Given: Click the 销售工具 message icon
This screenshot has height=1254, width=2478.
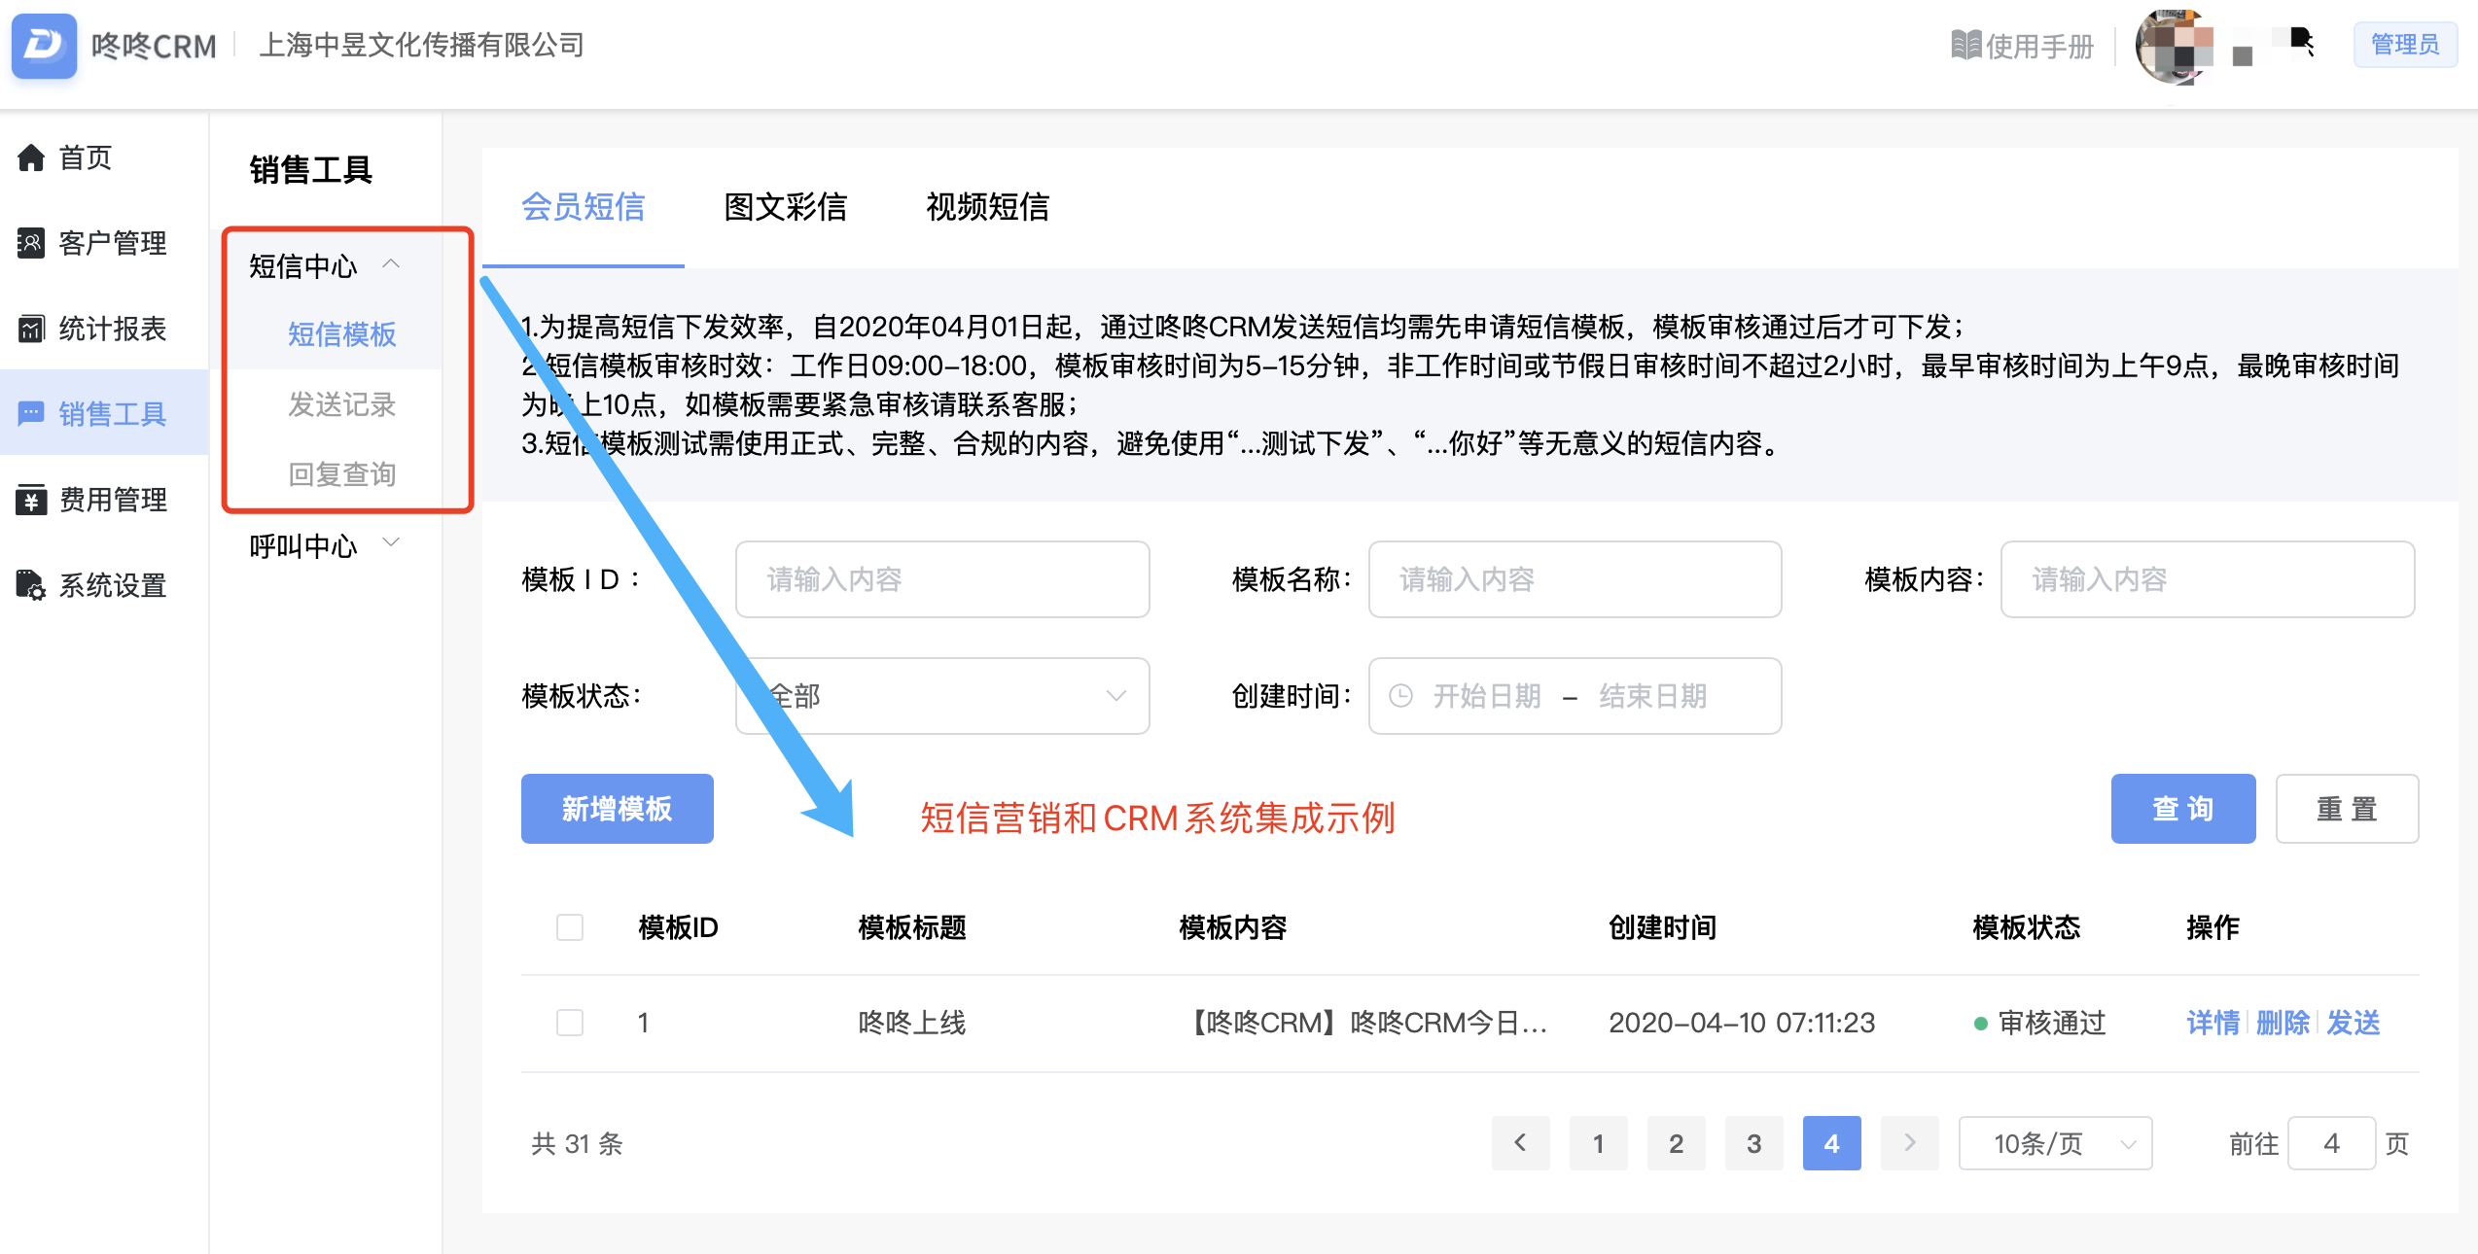Looking at the screenshot, I should (x=31, y=414).
